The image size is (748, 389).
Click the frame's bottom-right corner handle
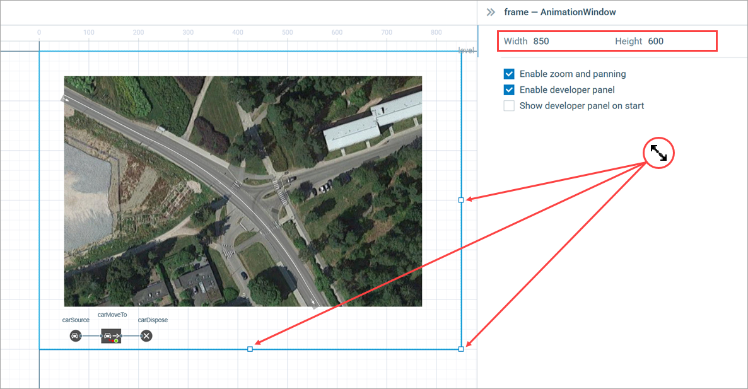(x=461, y=349)
